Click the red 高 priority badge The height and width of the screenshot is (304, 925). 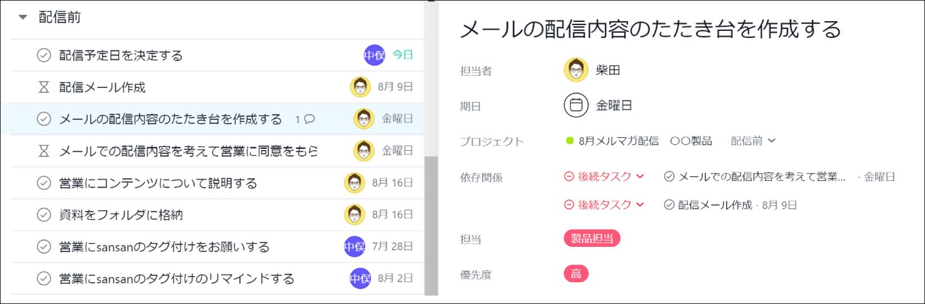pyautogui.click(x=576, y=274)
